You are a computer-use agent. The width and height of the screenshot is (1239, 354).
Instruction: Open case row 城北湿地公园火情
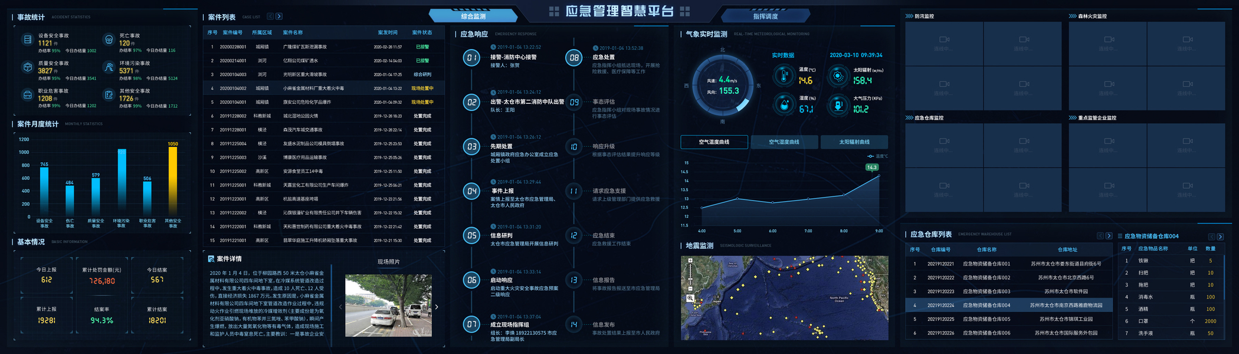pyautogui.click(x=323, y=116)
